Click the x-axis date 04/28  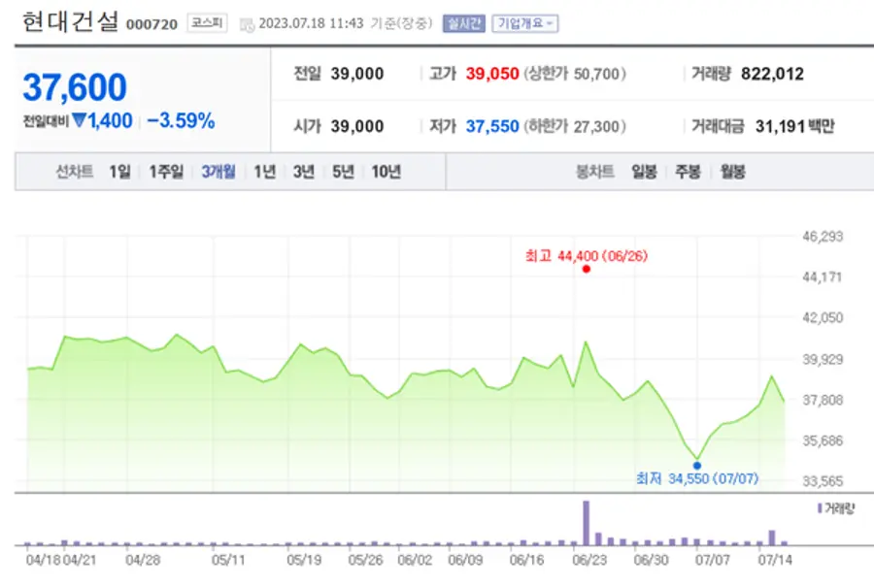(x=143, y=560)
